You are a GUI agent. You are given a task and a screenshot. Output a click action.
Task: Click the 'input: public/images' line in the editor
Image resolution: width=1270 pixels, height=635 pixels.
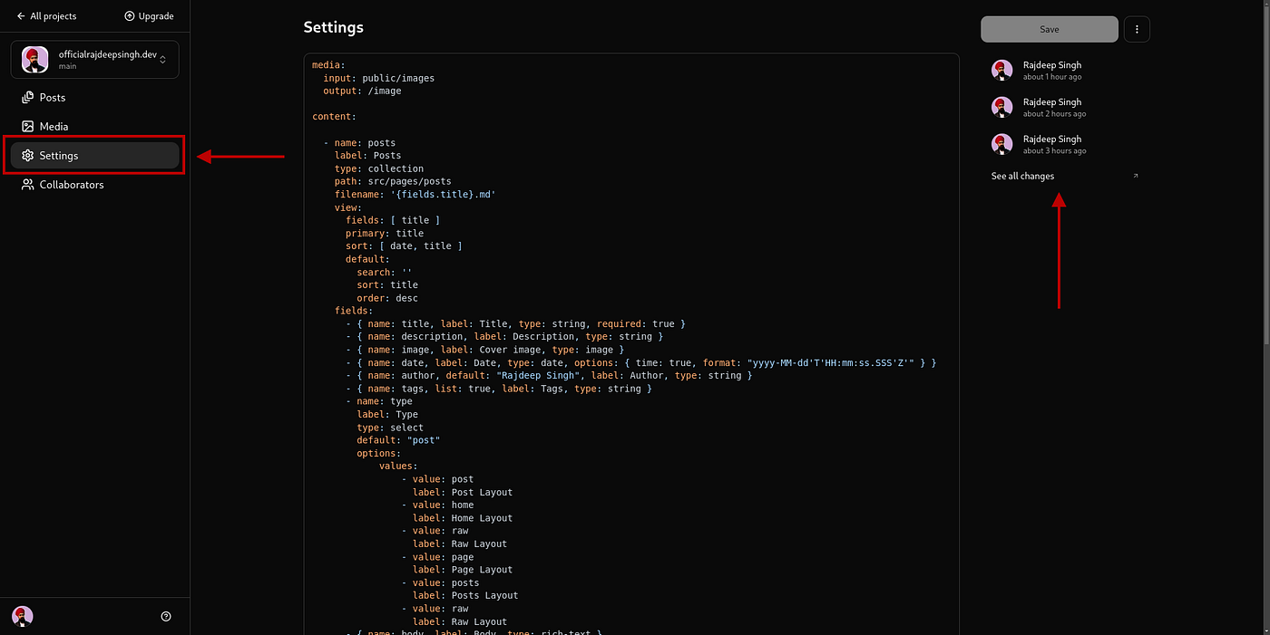(378, 78)
